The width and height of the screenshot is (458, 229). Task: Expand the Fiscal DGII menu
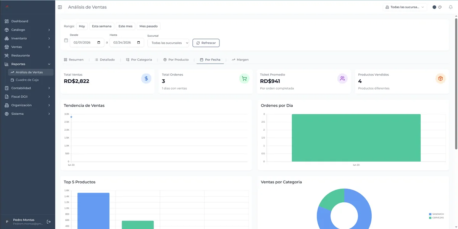[27, 97]
